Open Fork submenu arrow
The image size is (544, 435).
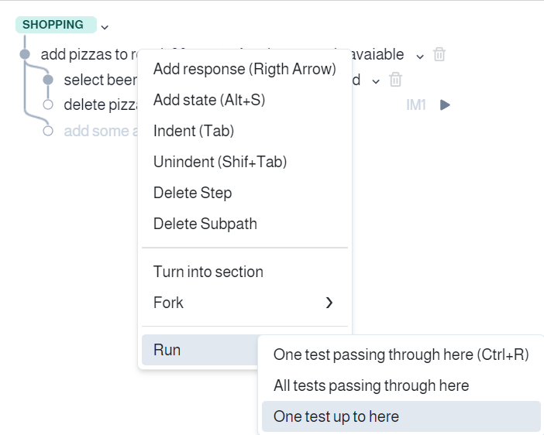(329, 303)
